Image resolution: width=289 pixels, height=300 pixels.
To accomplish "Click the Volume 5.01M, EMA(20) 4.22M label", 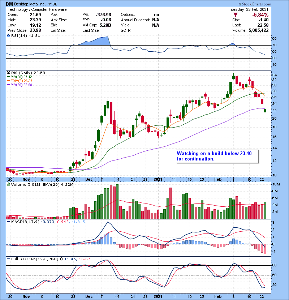I will coord(42,184).
